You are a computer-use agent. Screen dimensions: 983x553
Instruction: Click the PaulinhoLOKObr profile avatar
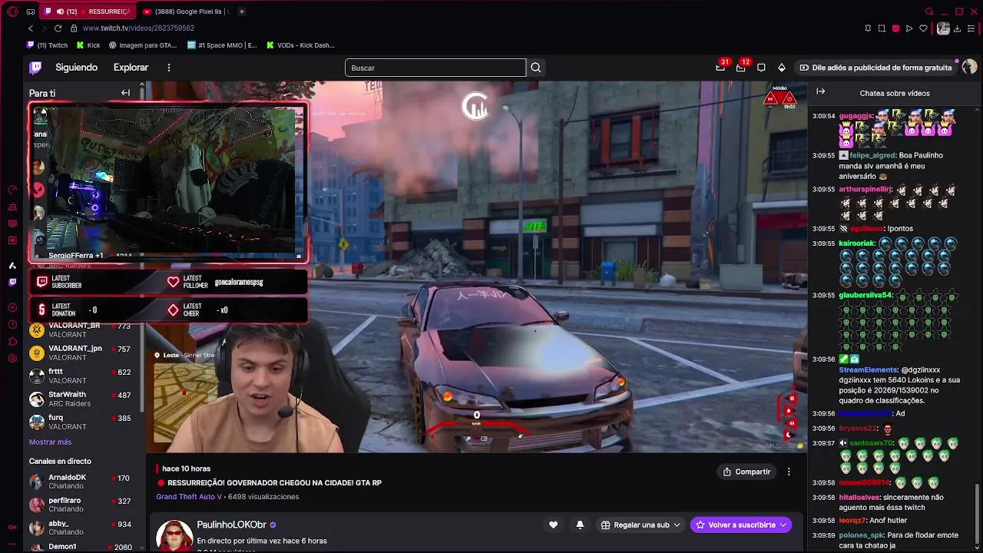coord(174,535)
